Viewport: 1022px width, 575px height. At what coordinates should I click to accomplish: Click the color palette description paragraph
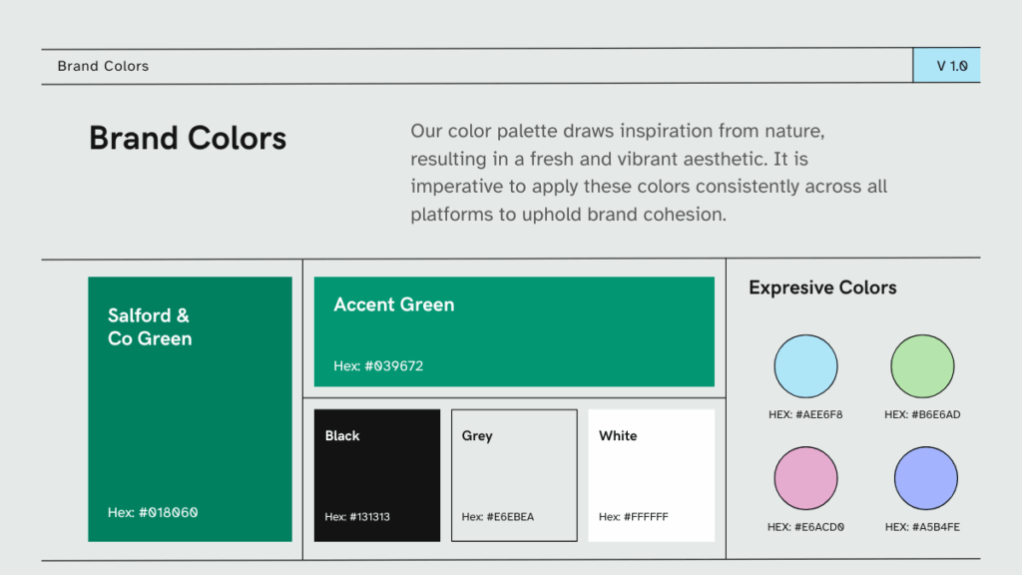(x=649, y=173)
